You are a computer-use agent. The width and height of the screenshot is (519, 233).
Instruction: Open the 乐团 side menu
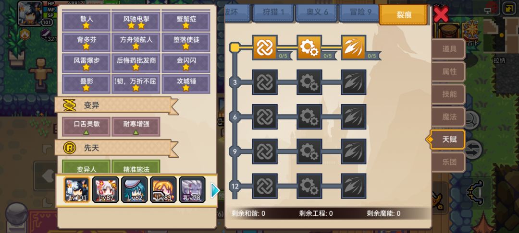[x=449, y=162]
